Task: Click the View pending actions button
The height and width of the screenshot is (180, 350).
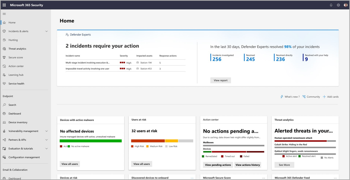Action: point(218,165)
